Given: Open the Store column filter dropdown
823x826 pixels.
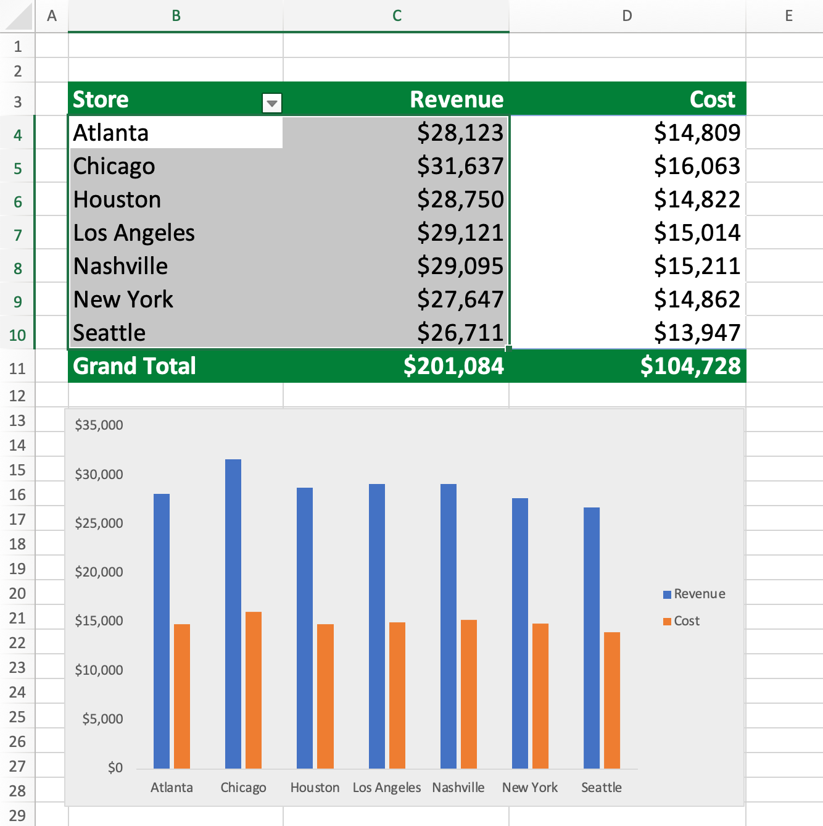Looking at the screenshot, I should click(x=271, y=103).
